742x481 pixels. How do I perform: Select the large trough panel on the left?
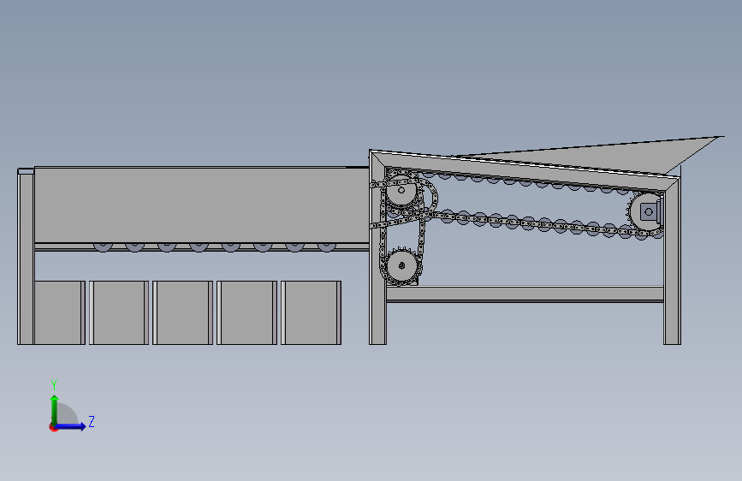coord(201,205)
